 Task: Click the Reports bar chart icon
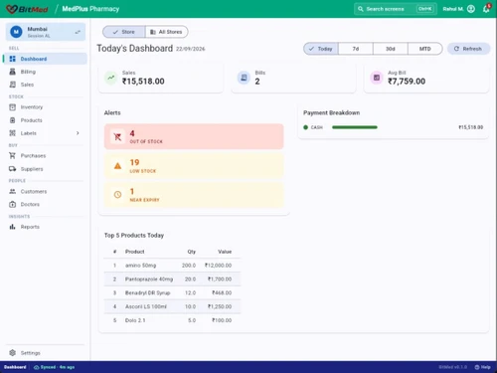pos(13,227)
